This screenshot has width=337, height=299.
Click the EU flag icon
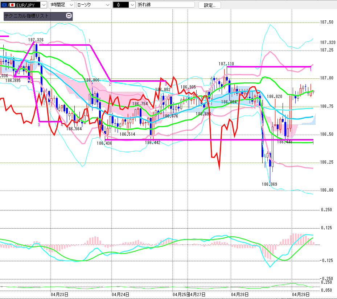(x=4, y=5)
